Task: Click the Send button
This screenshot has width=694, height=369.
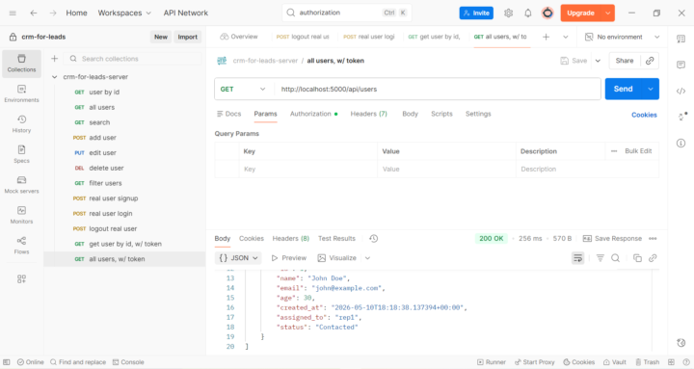Action: tap(624, 89)
